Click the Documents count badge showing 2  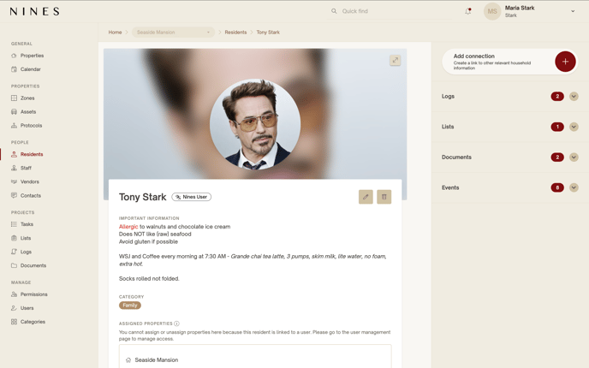[557, 157]
